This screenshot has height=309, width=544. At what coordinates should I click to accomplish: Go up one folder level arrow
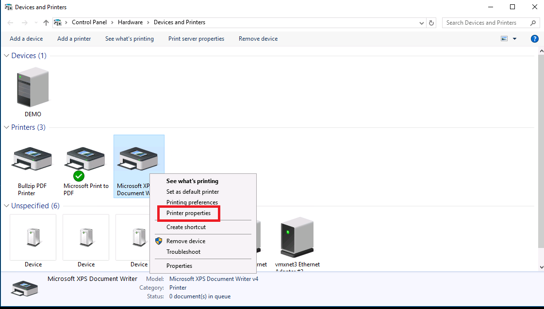pos(46,23)
